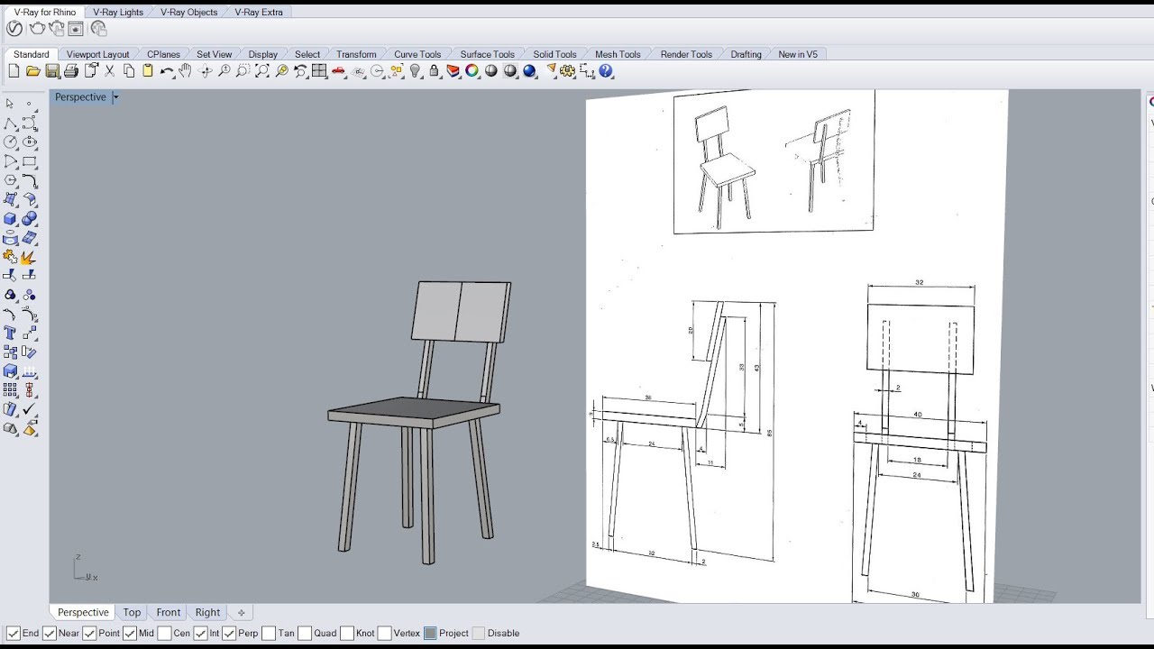The image size is (1154, 649).
Task: Add a viewport tab with the plus button
Action: [241, 612]
